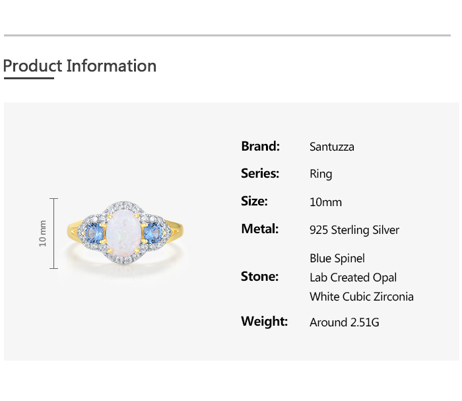This screenshot has height=401, width=462.
Task: Select the Series label
Action: 260,173
